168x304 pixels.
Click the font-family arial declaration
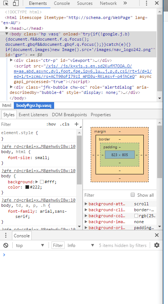[37, 213]
